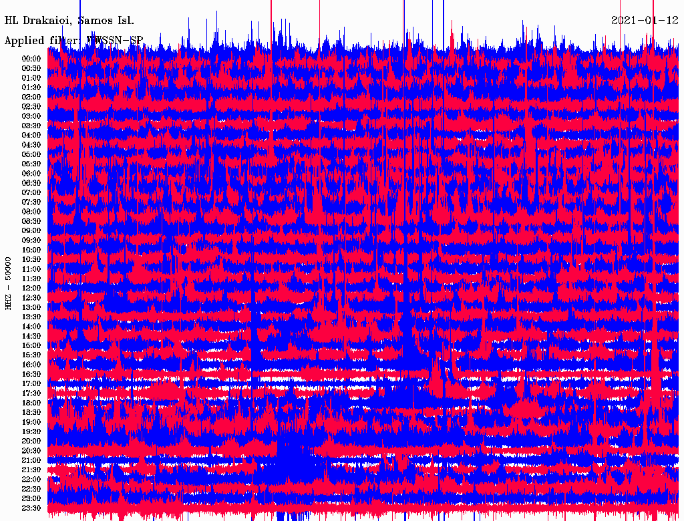Click the 19:00 time row label
This screenshot has height=521, width=684.
tap(31, 422)
